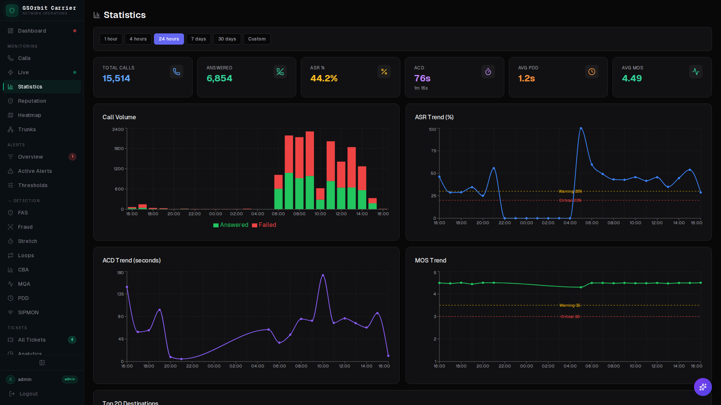Open Active Alerts via the warning triangle icon
721x405 pixels.
pos(11,171)
